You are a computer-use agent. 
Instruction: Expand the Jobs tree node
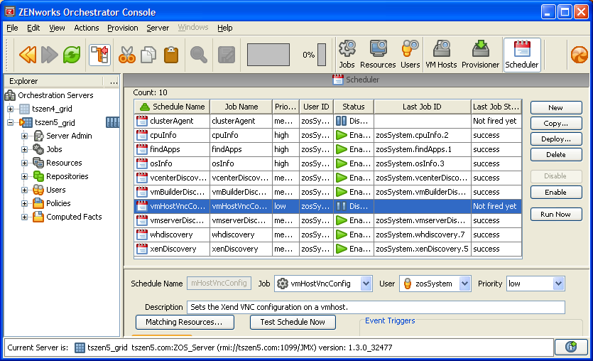(x=24, y=149)
